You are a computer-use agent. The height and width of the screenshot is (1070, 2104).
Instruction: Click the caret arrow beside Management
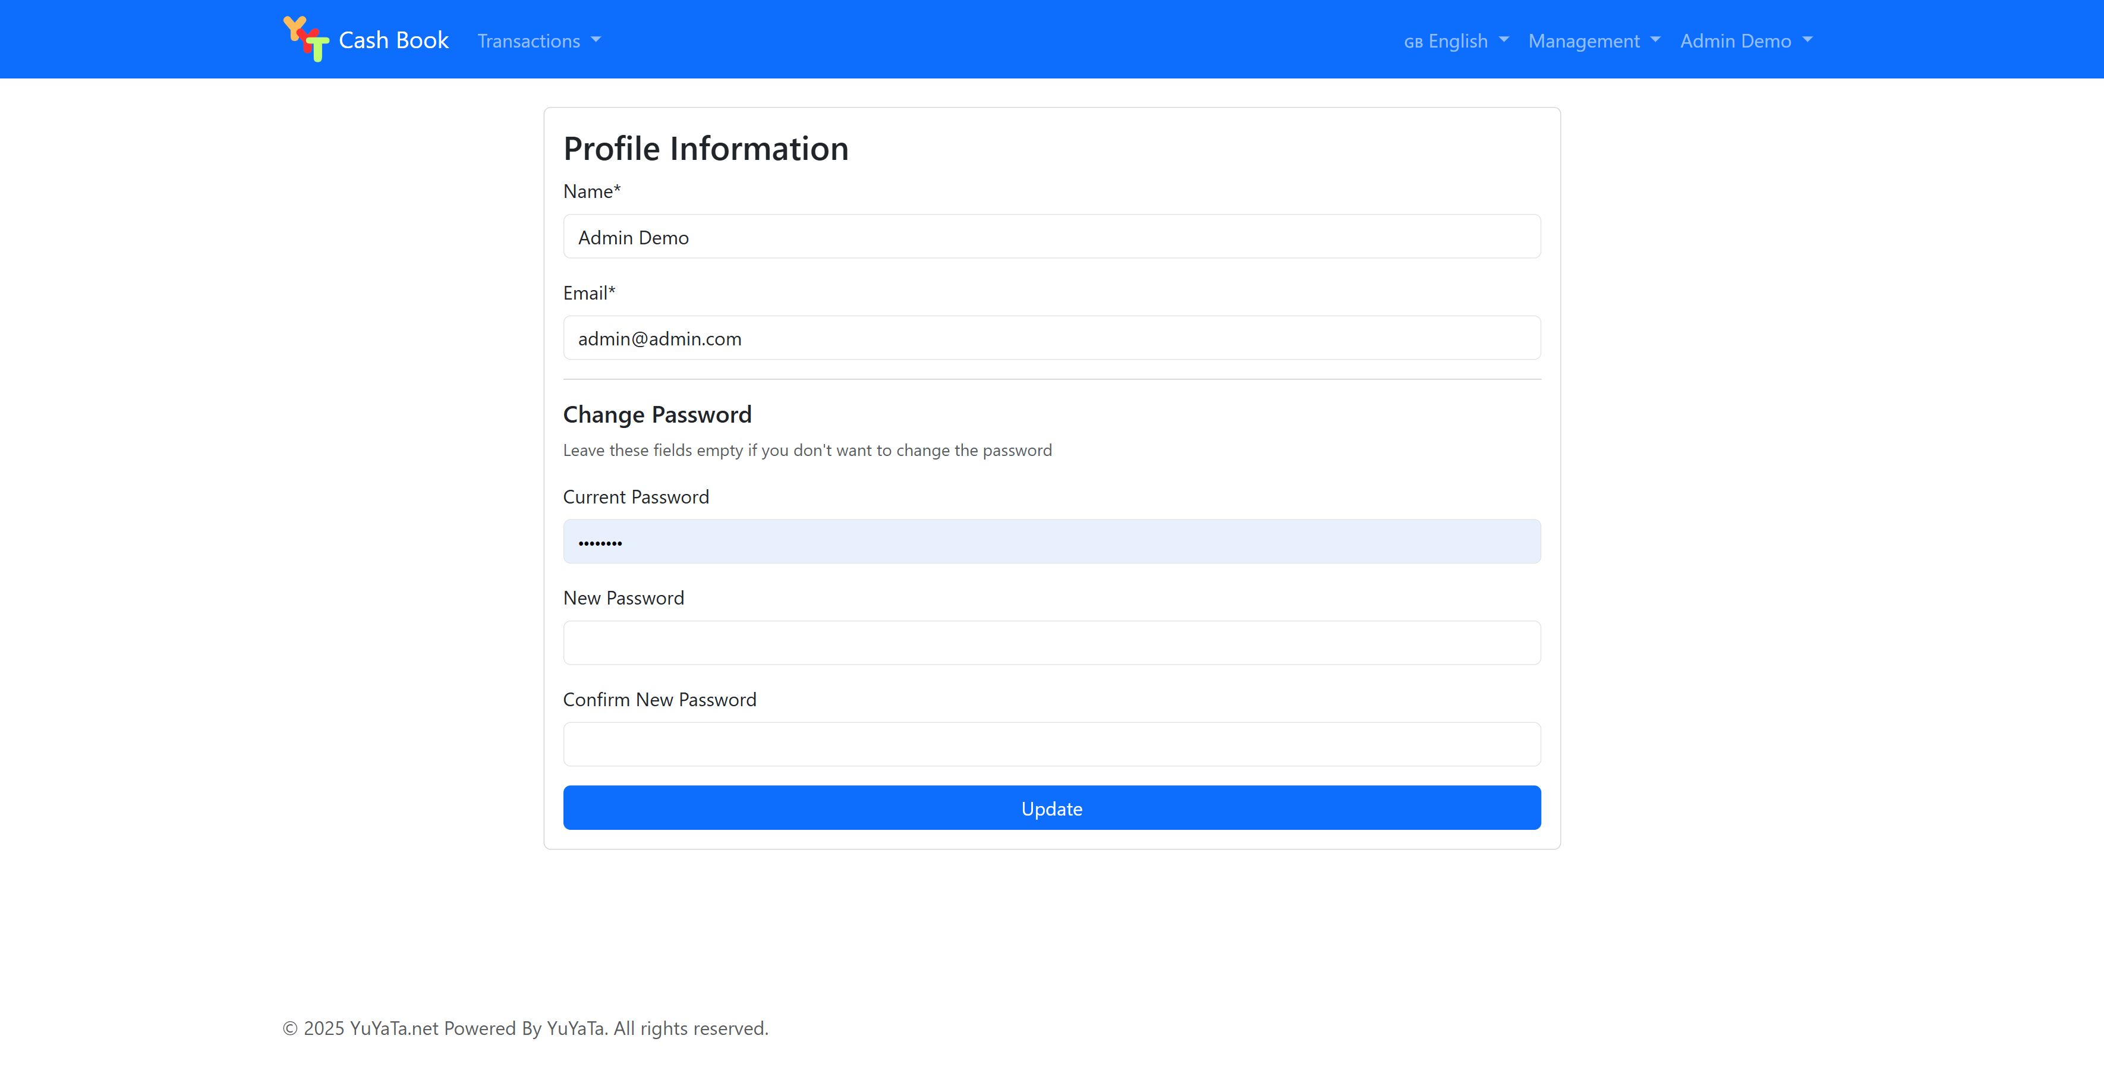point(1656,40)
